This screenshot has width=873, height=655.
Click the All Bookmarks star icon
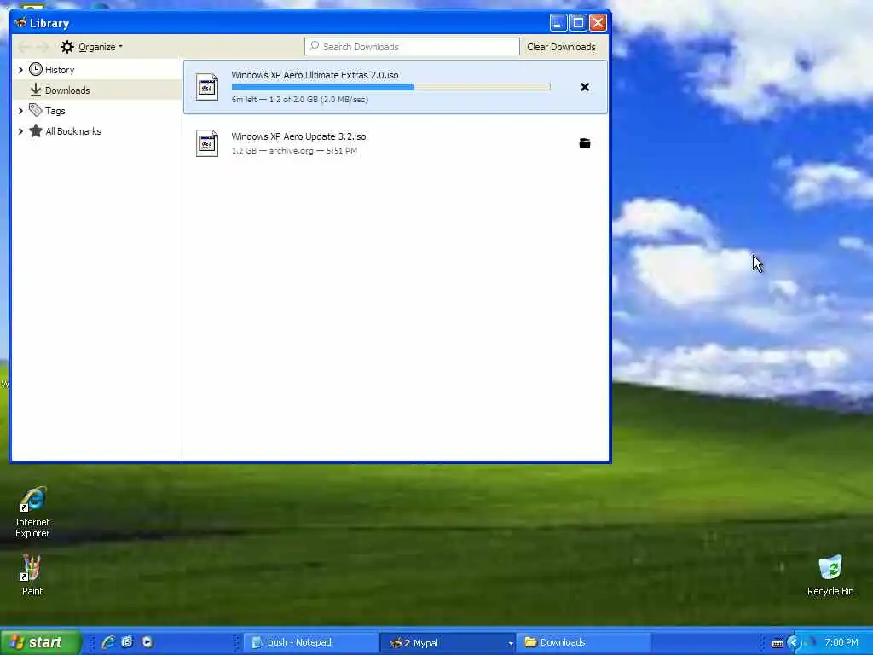tap(36, 130)
